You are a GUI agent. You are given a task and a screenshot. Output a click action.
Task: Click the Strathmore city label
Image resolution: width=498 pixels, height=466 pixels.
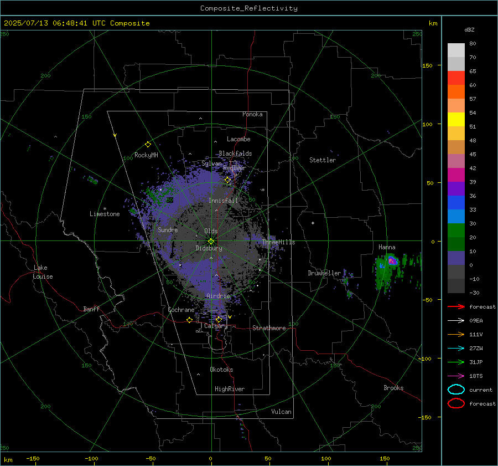click(x=269, y=328)
